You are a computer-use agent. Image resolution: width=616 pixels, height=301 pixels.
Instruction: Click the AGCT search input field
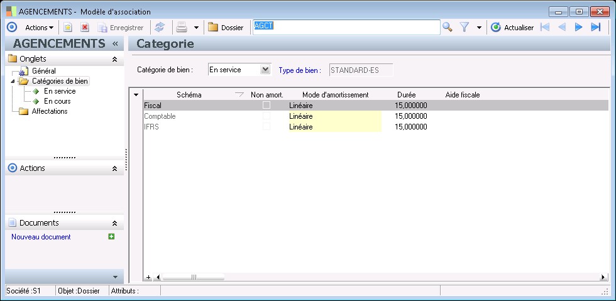pyautogui.click(x=346, y=26)
